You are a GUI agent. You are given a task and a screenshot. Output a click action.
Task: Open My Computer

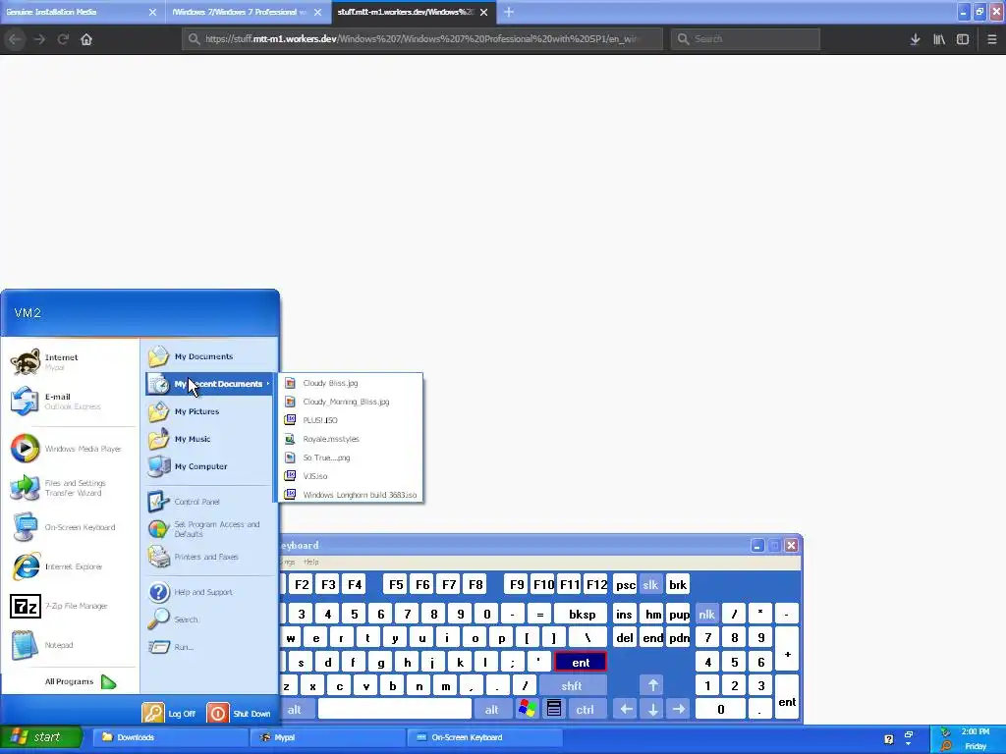209,466
